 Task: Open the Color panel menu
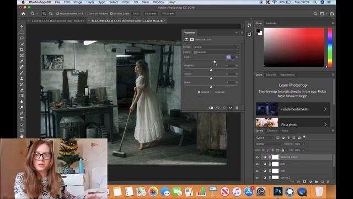(333, 23)
